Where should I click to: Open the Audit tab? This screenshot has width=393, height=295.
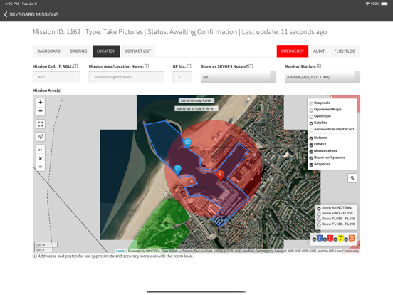click(x=319, y=51)
